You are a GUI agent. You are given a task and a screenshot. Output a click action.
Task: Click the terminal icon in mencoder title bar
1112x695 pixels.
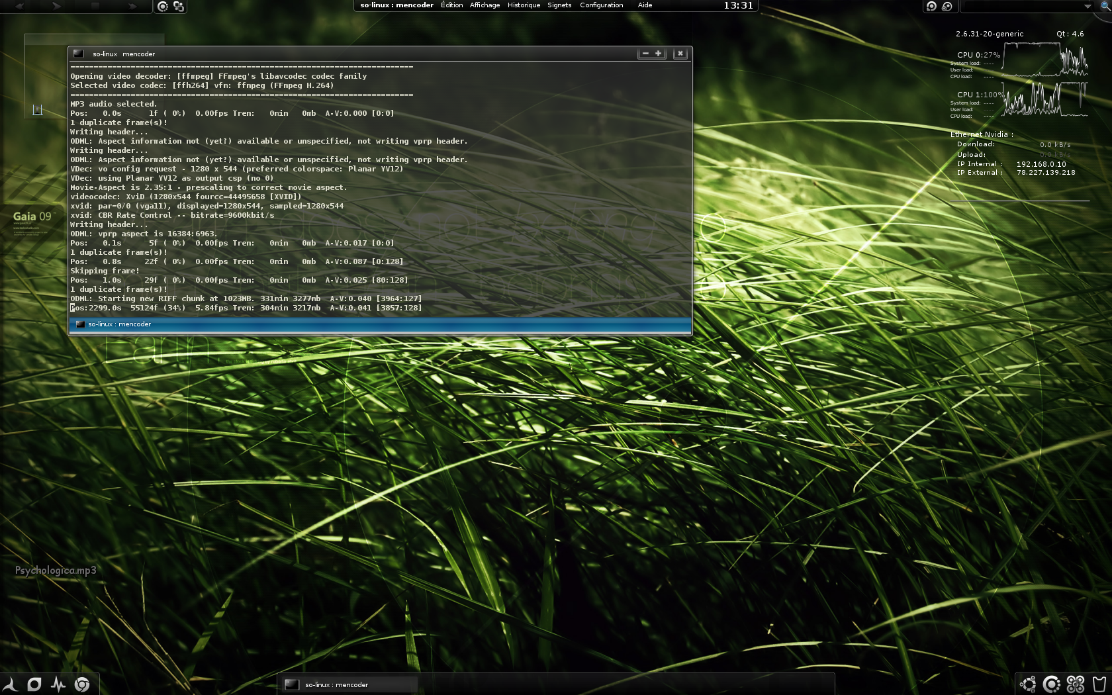pyautogui.click(x=79, y=54)
